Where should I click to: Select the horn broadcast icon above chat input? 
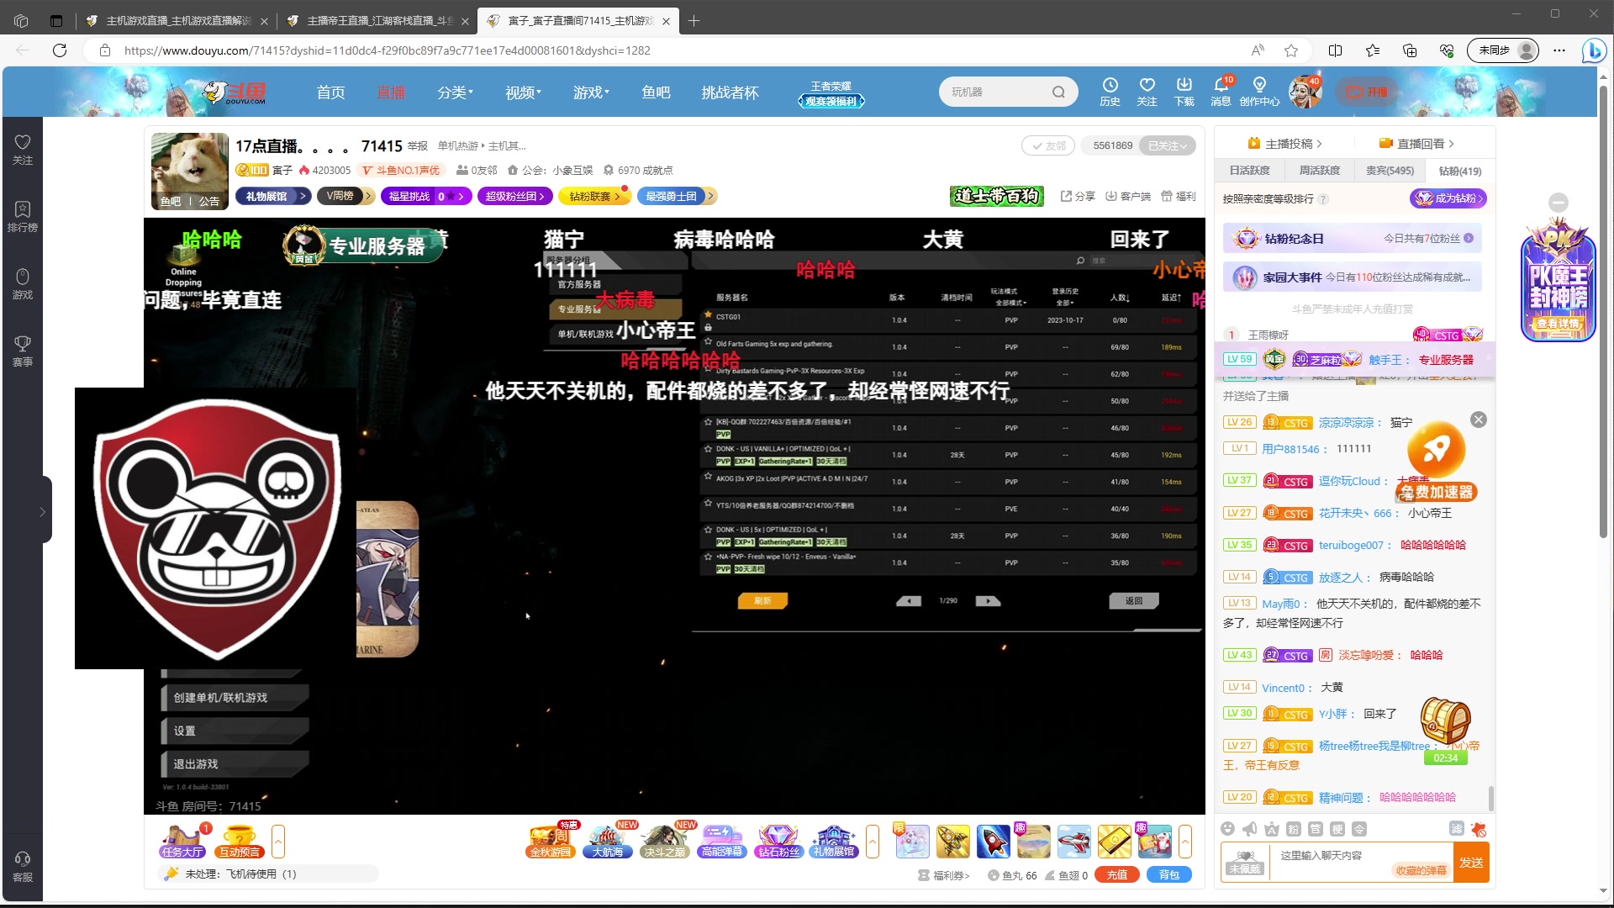(x=1249, y=829)
